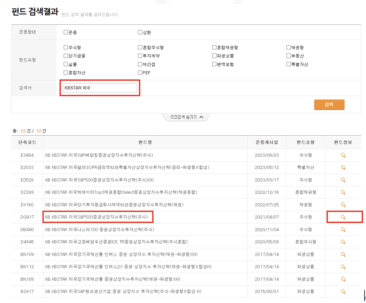This screenshot has width=366, height=303.
Task: Click the orange 검색 button
Action: [x=329, y=104]
